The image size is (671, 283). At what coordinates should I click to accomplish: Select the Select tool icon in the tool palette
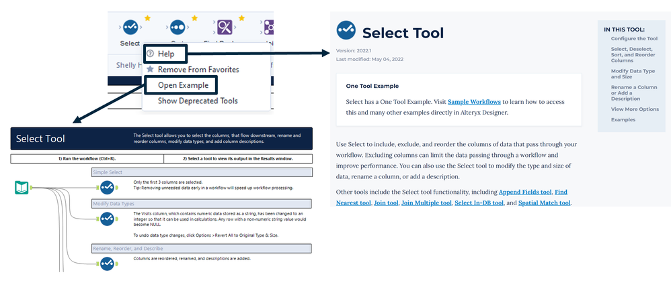point(130,27)
